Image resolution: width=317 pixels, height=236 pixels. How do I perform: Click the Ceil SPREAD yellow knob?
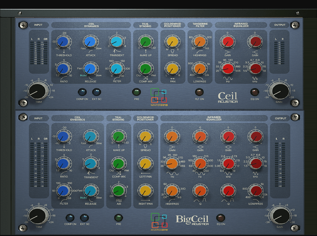(173, 42)
